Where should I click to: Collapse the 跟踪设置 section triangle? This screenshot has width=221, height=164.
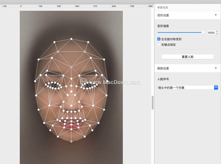click(x=216, y=68)
